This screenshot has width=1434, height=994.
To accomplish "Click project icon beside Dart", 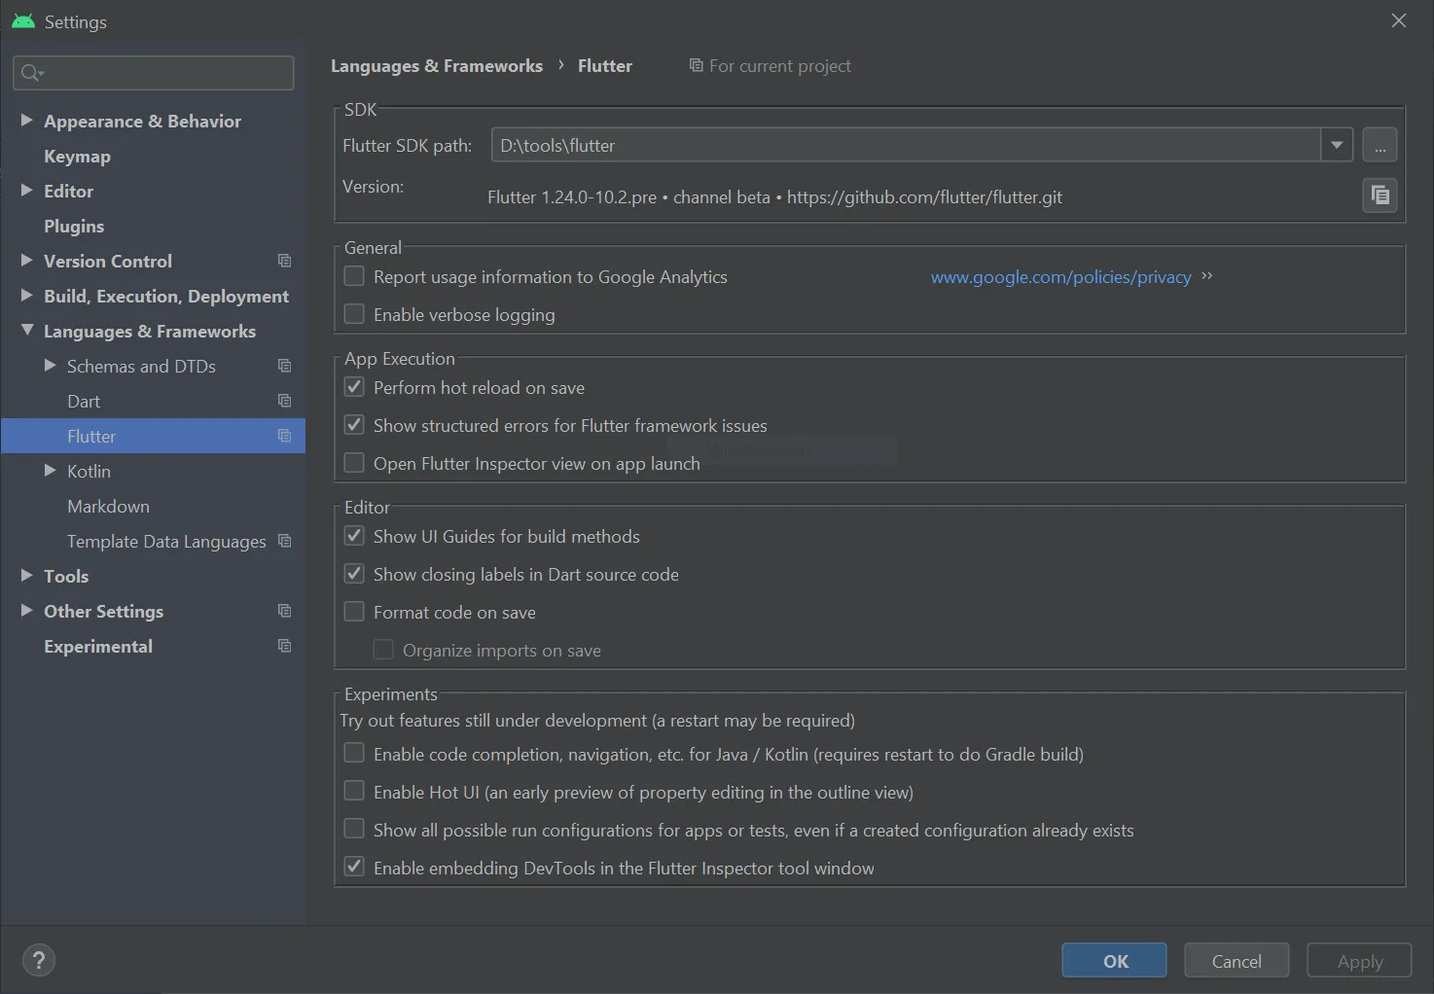I will 284,401.
